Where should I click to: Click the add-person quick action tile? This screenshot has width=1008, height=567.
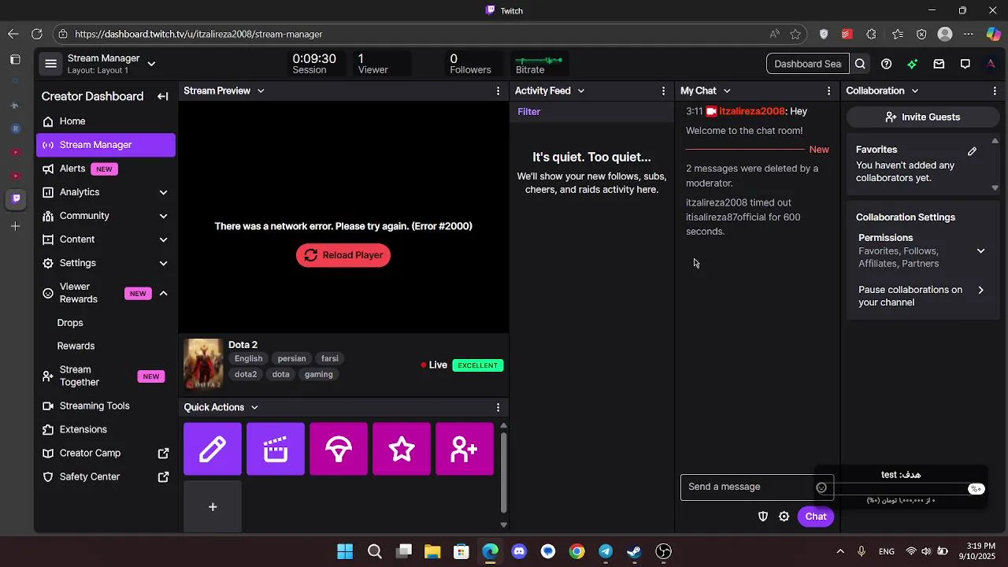click(x=465, y=449)
